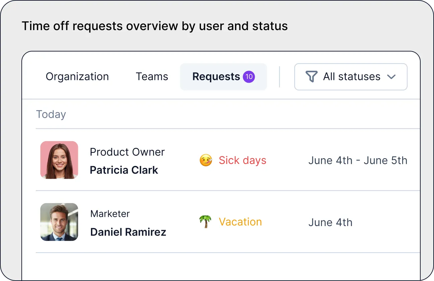Open the All statuses dropdown
Screen dimensions: 434x281
(350, 77)
